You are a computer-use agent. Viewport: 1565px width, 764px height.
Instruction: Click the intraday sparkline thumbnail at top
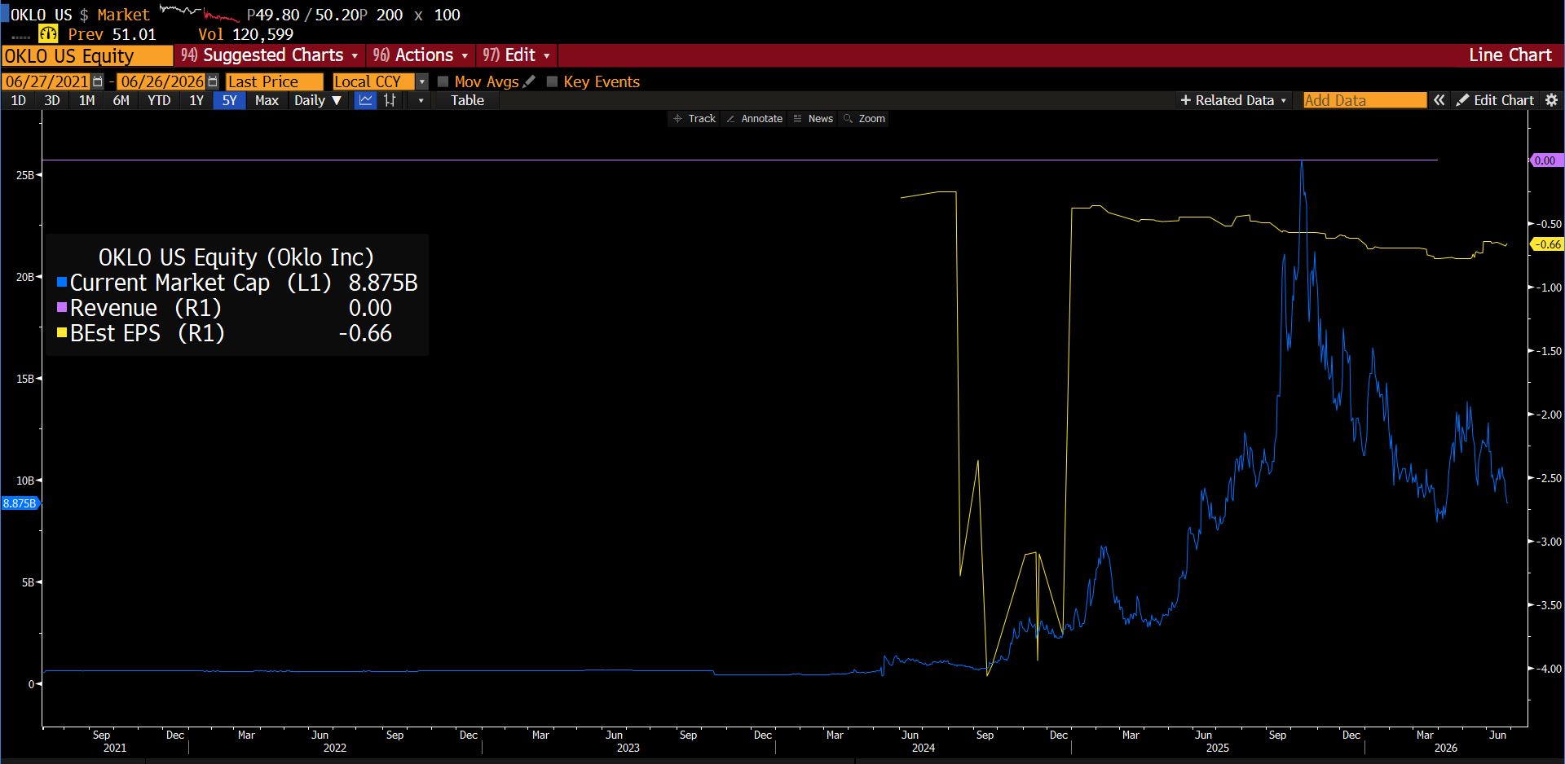(x=199, y=13)
